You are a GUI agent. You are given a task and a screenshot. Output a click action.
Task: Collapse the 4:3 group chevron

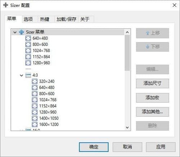pos(22,75)
